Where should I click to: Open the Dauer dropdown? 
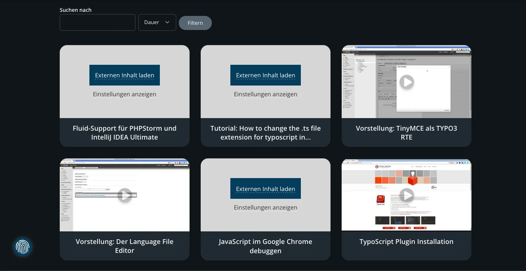coord(157,22)
